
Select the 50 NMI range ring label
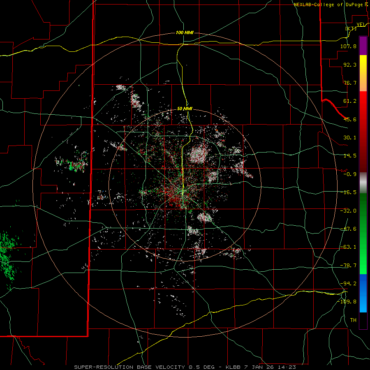[185, 109]
